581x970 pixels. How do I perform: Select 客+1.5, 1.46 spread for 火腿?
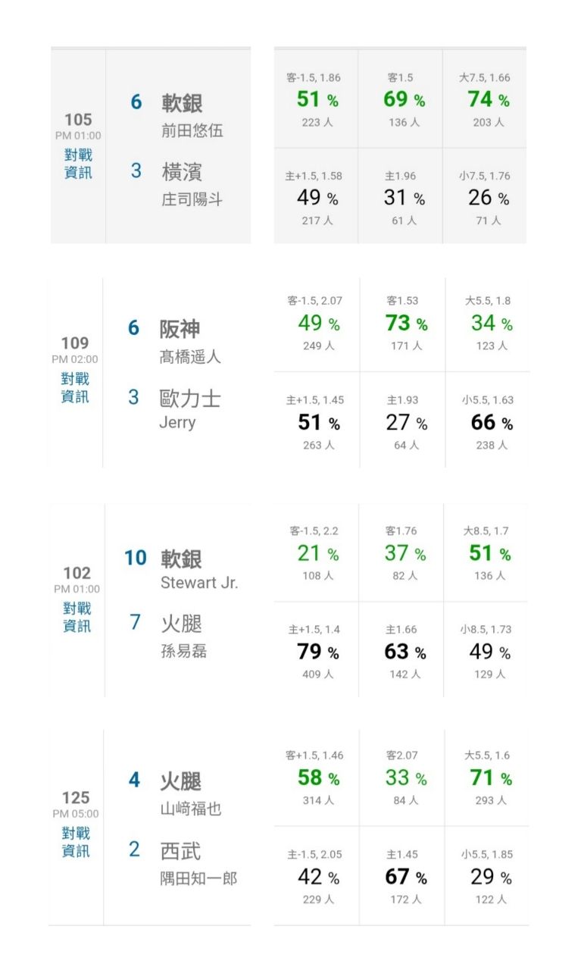click(317, 778)
